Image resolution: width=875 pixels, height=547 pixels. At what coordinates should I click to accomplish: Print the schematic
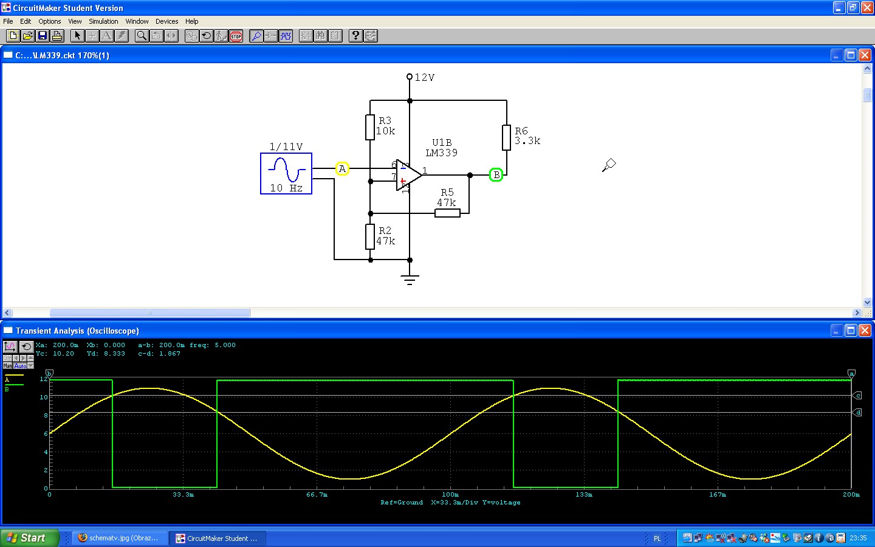click(57, 36)
